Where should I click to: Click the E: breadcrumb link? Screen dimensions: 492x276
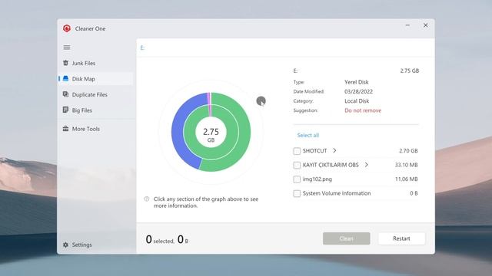point(142,48)
